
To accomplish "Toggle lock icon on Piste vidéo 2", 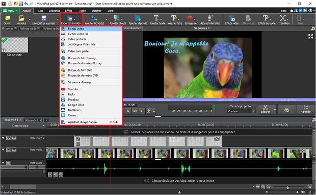I will tap(14, 138).
